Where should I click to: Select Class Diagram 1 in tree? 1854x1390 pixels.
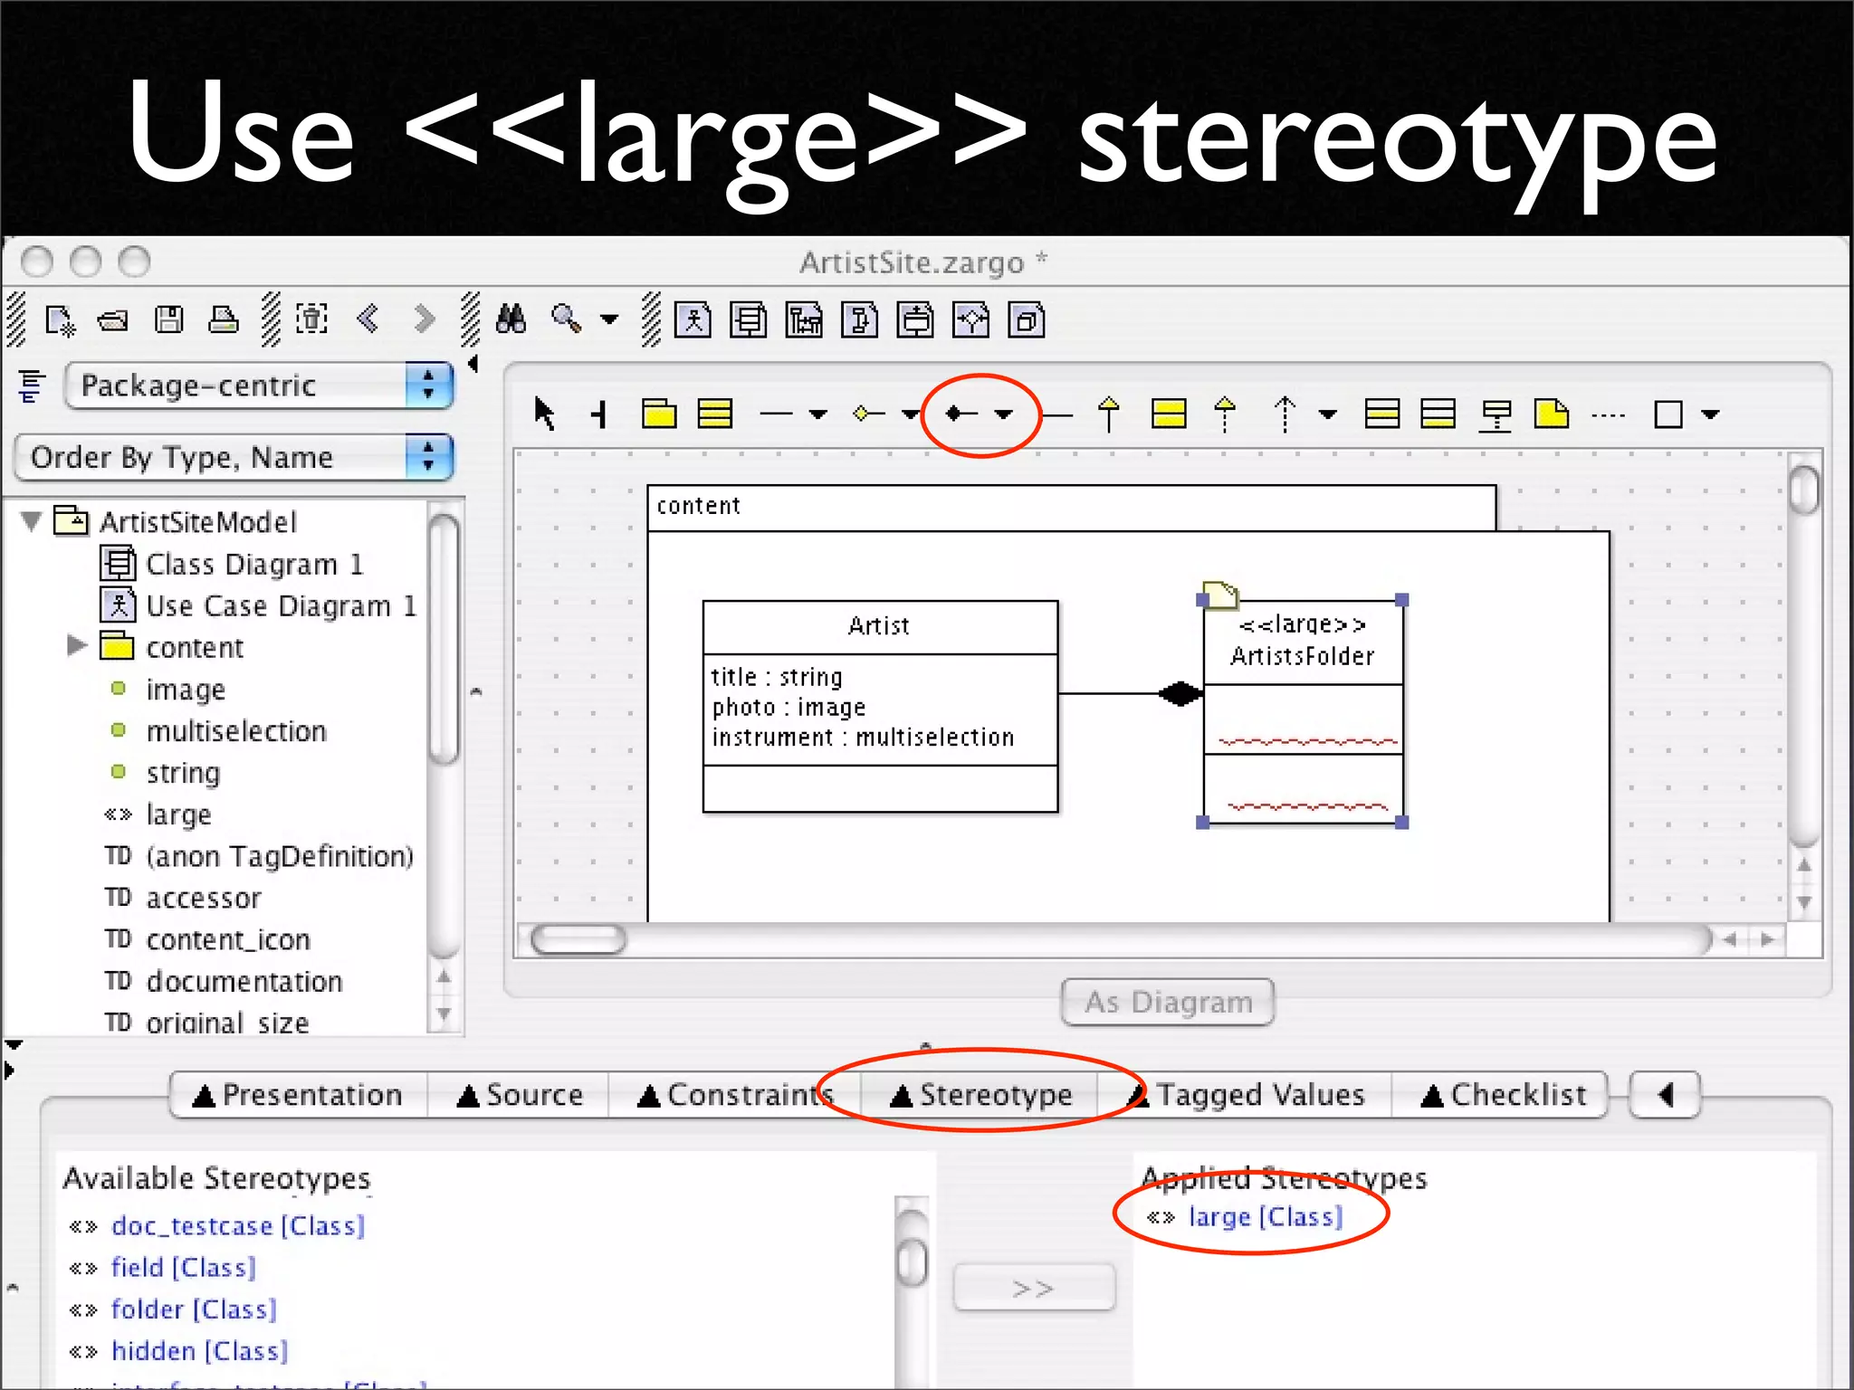click(x=253, y=564)
